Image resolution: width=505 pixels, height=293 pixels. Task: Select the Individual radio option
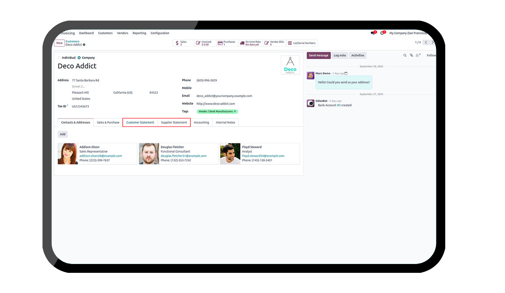(x=59, y=58)
